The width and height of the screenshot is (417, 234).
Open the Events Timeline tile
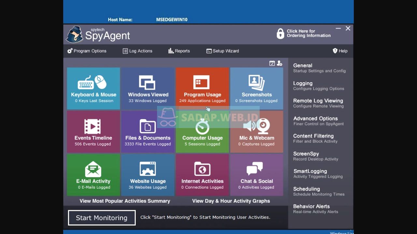tap(93, 132)
